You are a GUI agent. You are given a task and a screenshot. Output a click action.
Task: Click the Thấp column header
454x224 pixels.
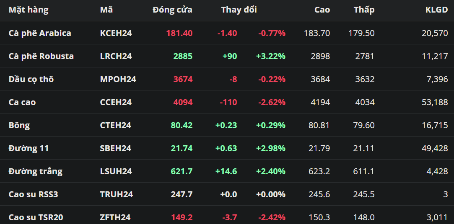364,10
